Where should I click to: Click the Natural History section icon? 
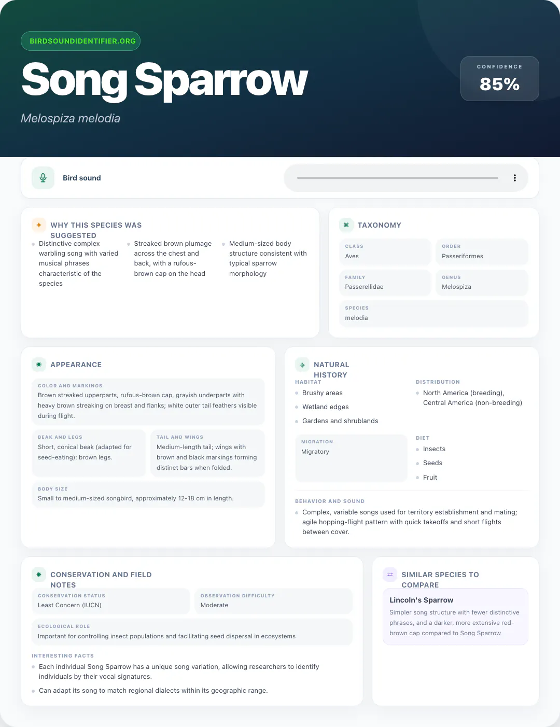click(302, 365)
